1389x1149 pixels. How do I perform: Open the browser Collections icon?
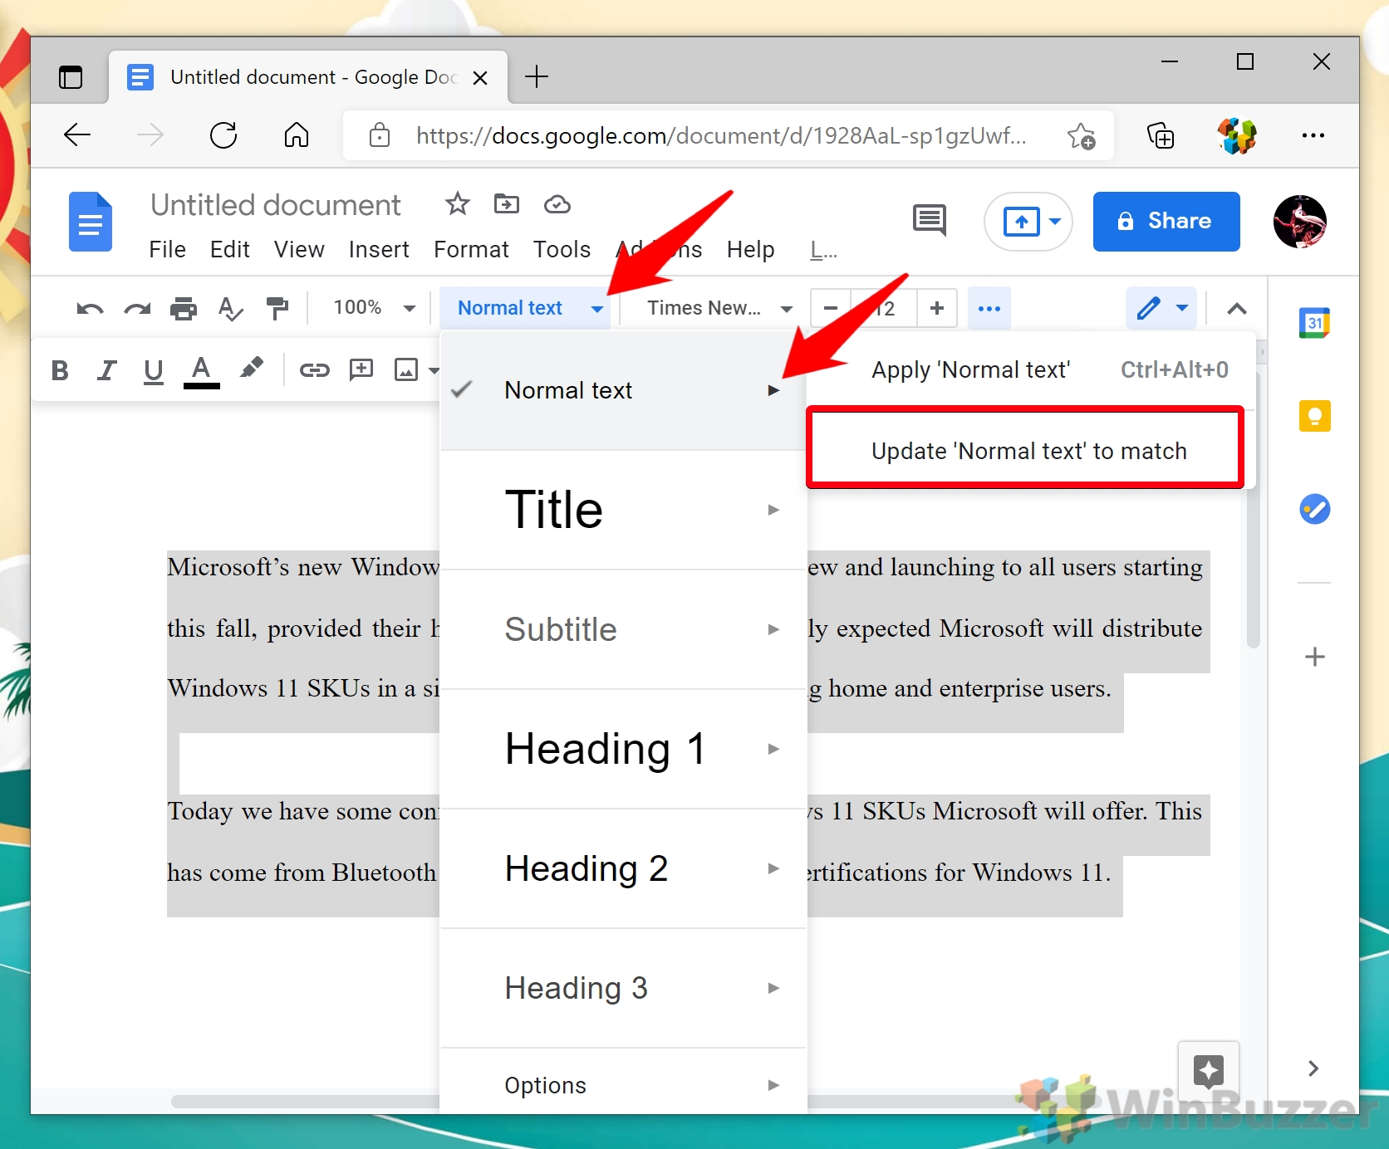coord(1160,135)
